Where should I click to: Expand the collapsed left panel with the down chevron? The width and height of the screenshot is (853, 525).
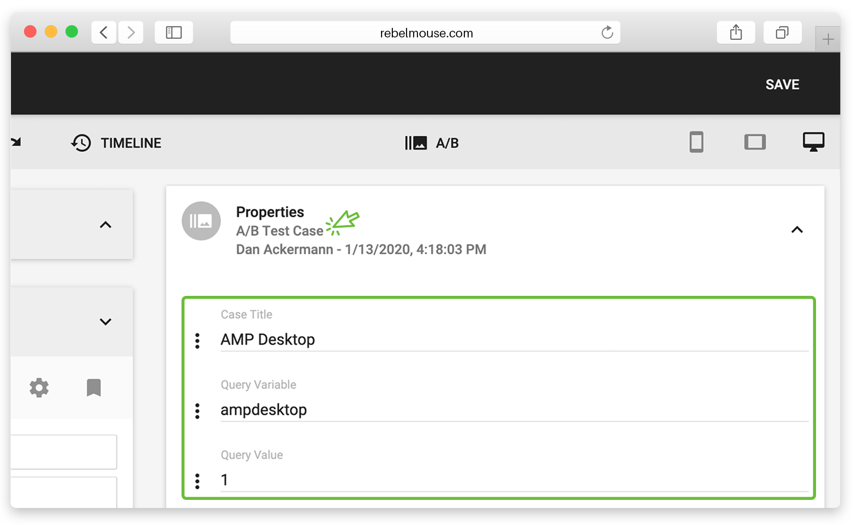(105, 321)
